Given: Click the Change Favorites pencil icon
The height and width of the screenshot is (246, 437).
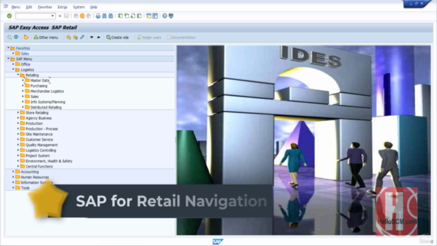Looking at the screenshot, I should coord(82,37).
